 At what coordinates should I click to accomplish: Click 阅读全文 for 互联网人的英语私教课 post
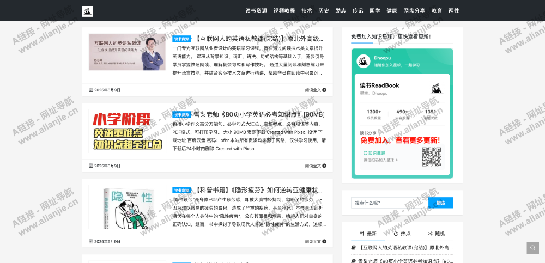pos(316,90)
